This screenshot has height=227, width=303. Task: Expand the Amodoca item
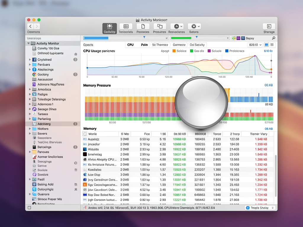click(30, 89)
